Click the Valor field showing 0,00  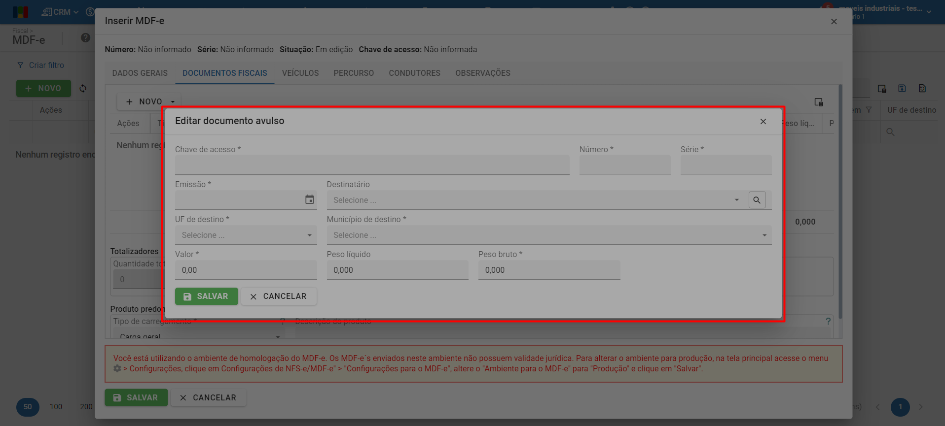[246, 270]
